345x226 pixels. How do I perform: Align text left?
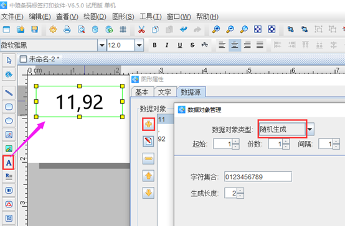click(222, 45)
